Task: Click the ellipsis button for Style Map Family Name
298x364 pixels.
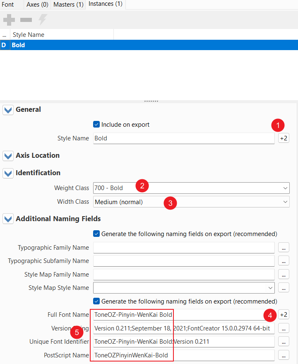Action: 284,275
